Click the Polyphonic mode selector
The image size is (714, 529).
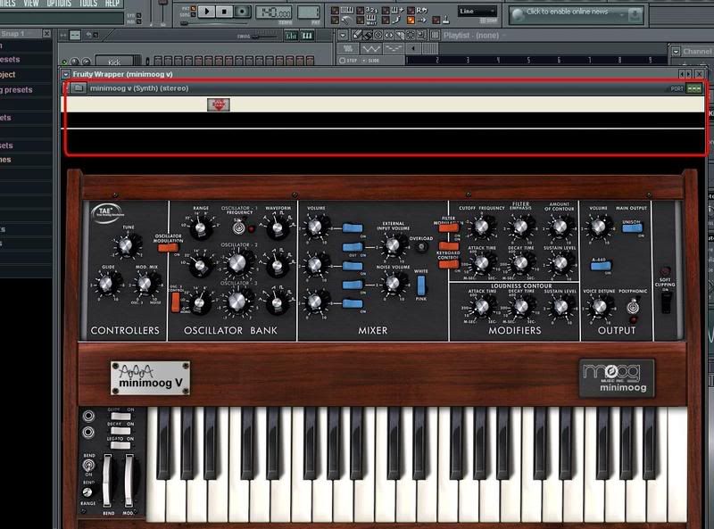pos(632,307)
